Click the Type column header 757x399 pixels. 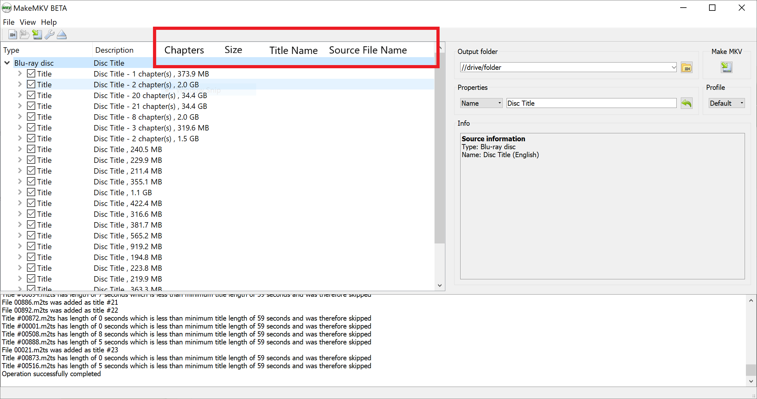(46, 50)
